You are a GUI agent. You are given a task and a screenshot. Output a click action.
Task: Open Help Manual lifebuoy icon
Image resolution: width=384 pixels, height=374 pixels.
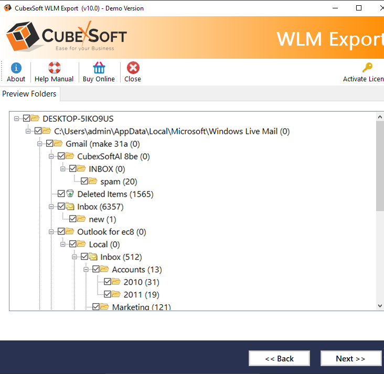(x=55, y=68)
